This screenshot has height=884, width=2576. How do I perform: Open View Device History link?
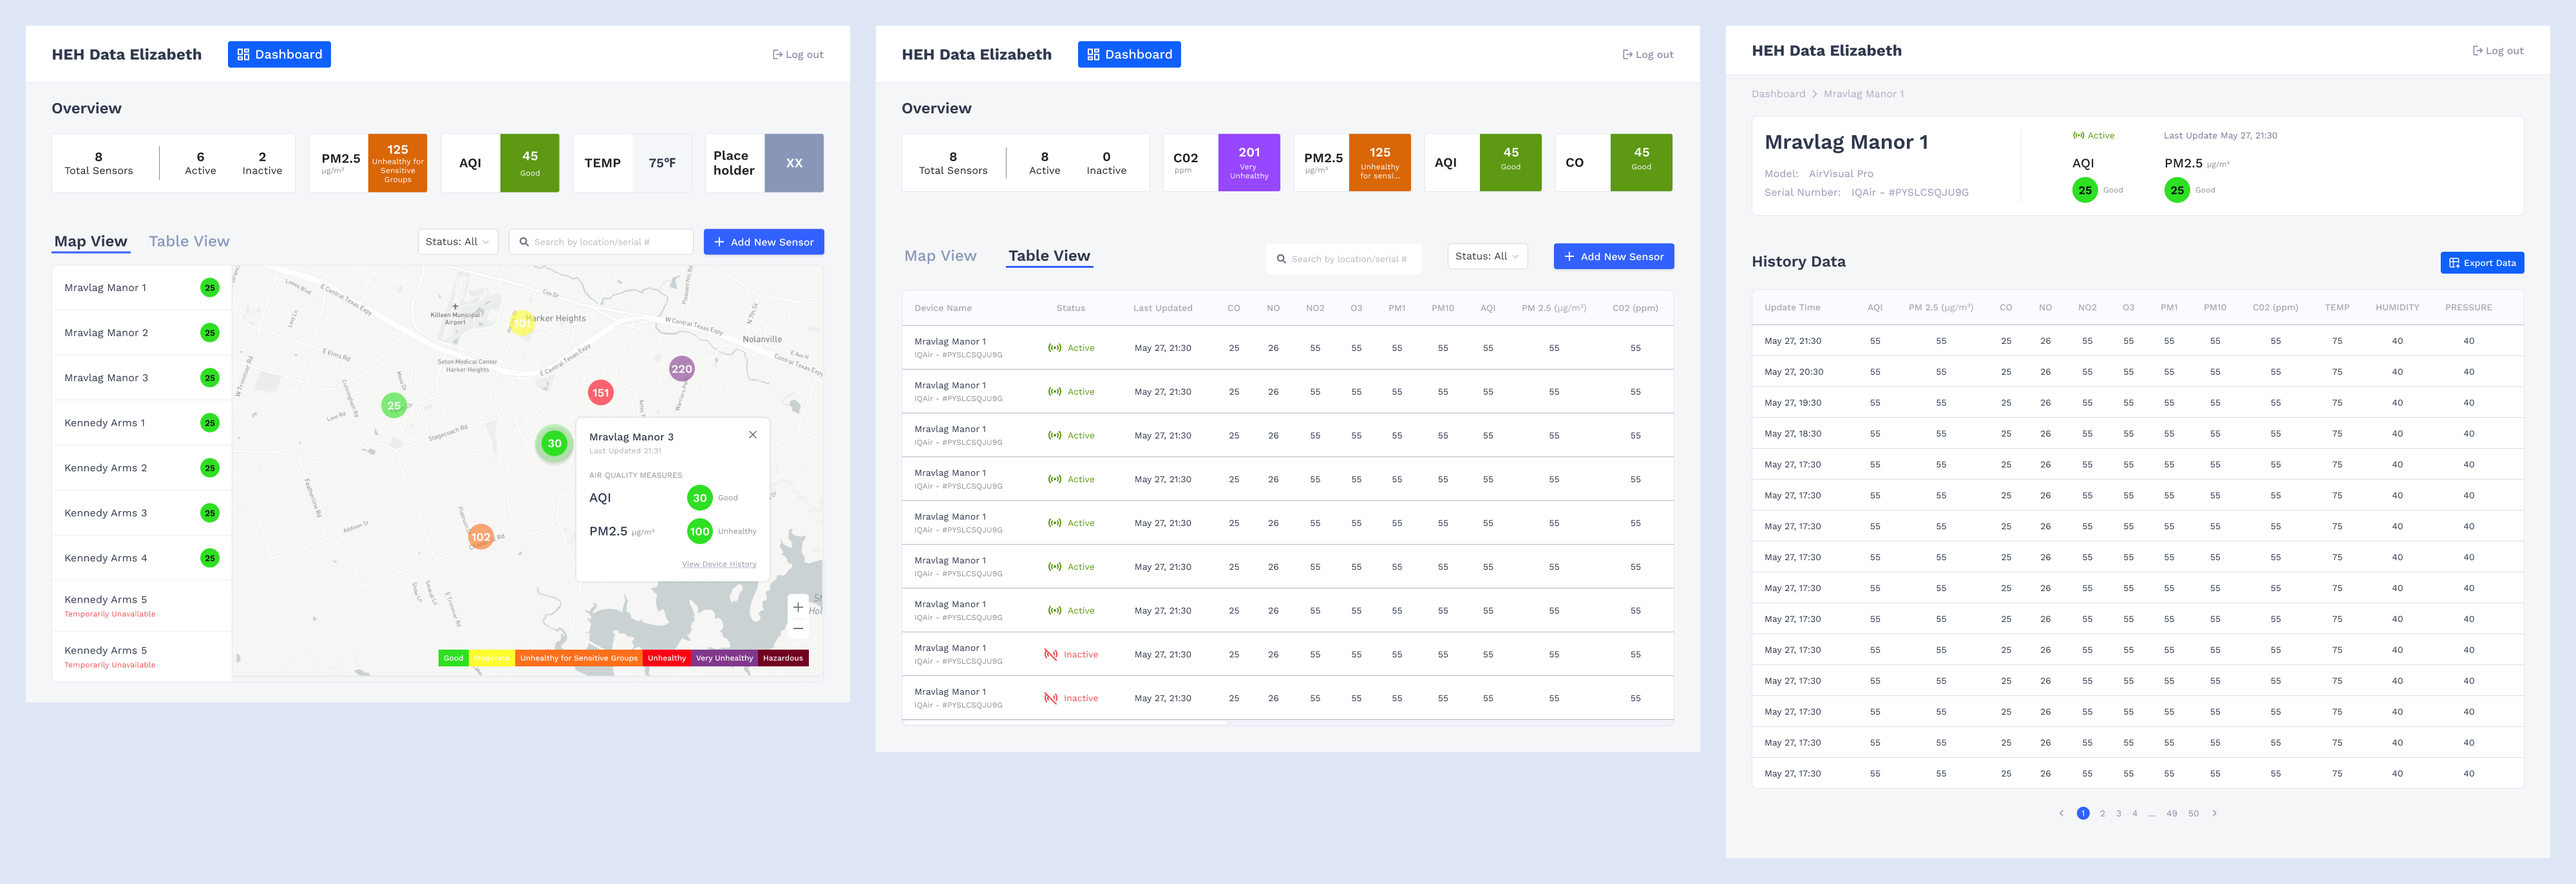point(719,564)
